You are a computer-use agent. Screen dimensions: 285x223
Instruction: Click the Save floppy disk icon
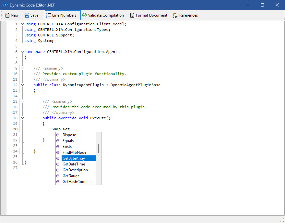coord(27,15)
